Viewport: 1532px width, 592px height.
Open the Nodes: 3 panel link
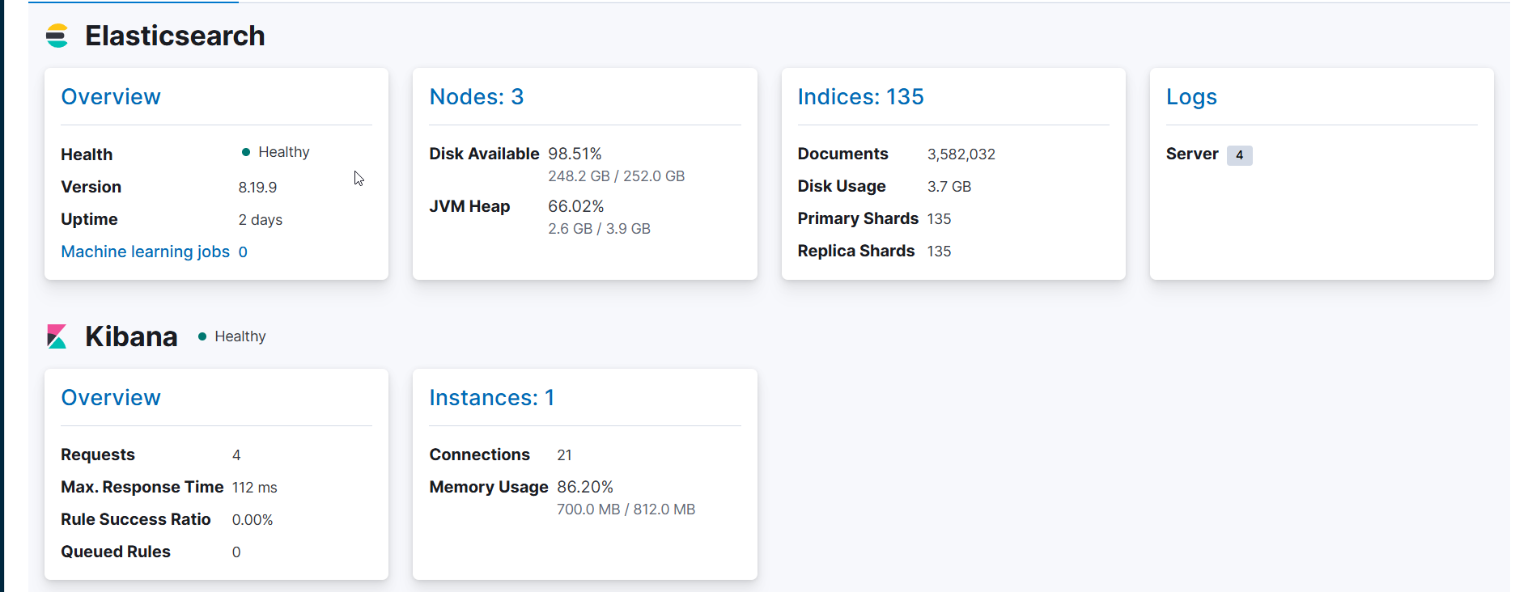pos(476,97)
